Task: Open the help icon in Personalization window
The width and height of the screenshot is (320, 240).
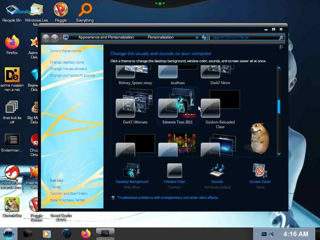Action: [282, 48]
